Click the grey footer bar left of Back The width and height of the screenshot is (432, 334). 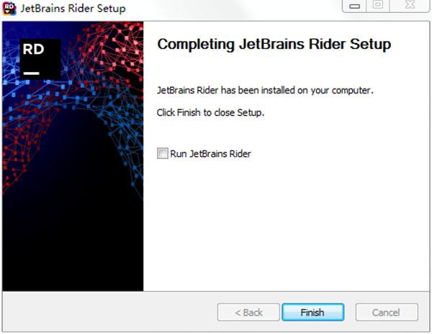pos(110,312)
